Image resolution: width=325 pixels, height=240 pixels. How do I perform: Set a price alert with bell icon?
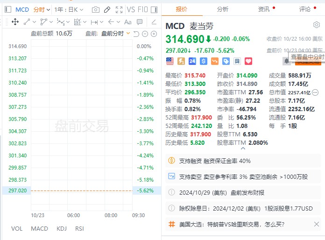pos(287,61)
